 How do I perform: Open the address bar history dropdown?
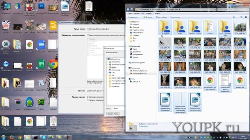212,10
